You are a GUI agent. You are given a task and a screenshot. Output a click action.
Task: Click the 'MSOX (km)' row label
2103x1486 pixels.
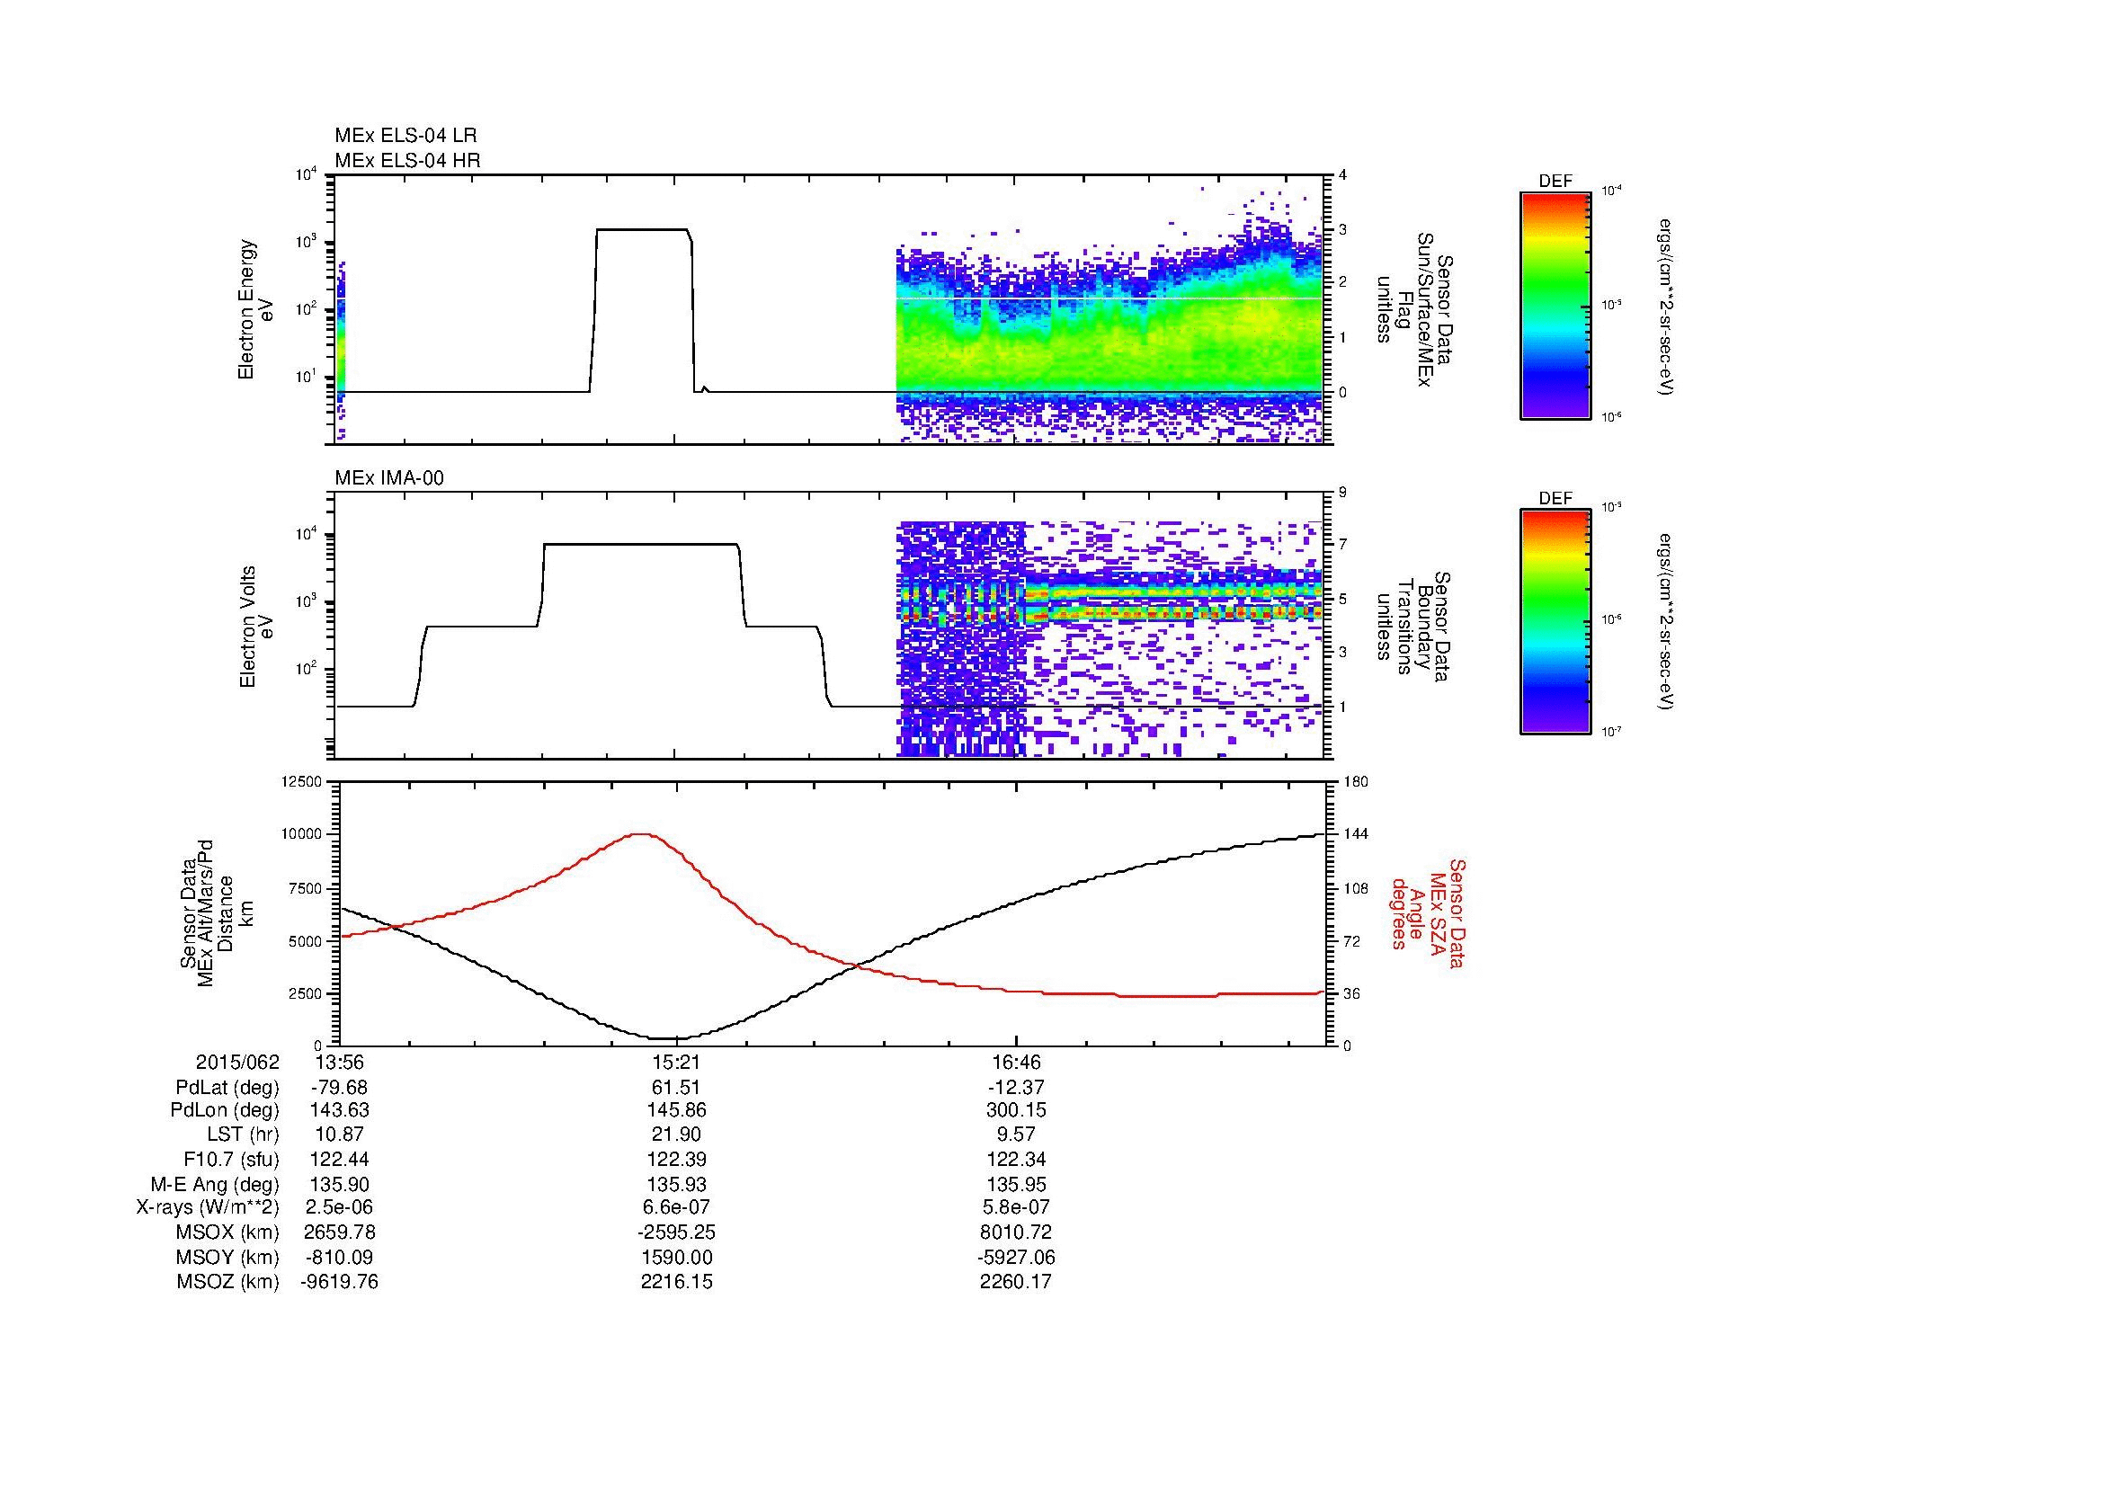point(227,1232)
